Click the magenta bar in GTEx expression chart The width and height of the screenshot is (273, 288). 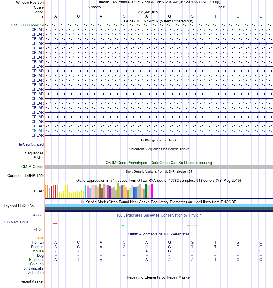pos(152,191)
